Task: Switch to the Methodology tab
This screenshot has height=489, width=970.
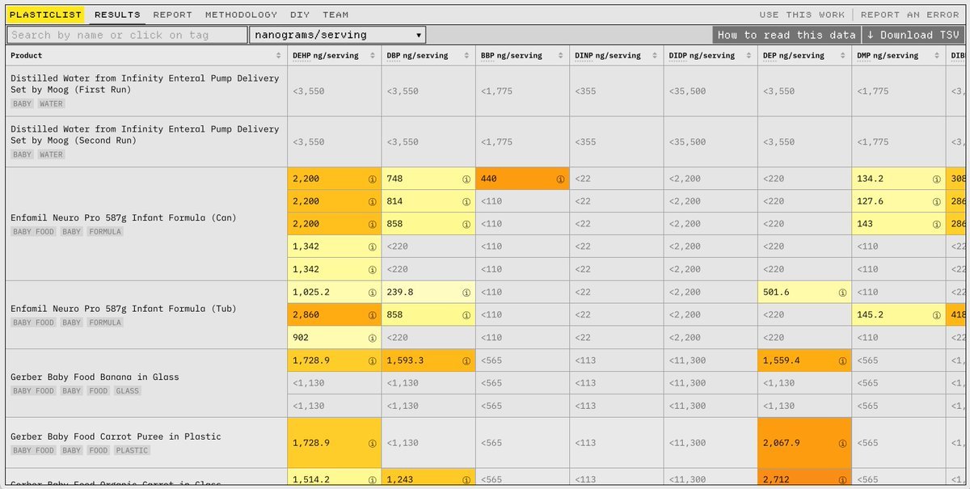Action: click(x=241, y=15)
